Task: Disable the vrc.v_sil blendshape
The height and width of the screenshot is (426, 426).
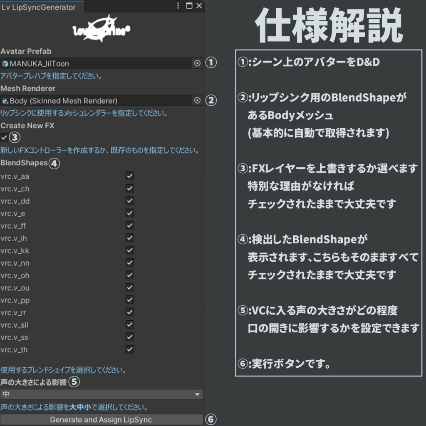Action: 129,324
